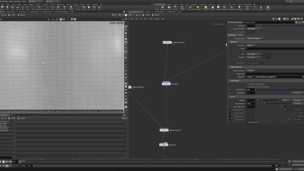The image size is (304, 171).
Task: Open the network editor Layout menu
Action: coord(157,19)
